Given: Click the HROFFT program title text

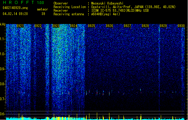Looking at the screenshot, I should pos(19,2).
